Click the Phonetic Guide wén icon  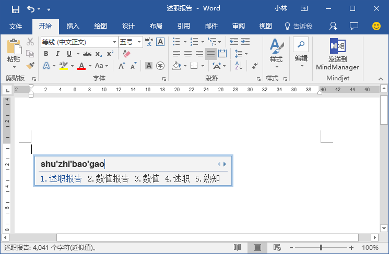point(149,42)
